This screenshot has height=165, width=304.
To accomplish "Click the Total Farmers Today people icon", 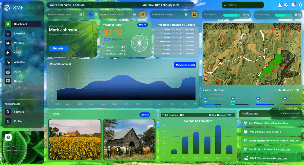I will 194,14.
